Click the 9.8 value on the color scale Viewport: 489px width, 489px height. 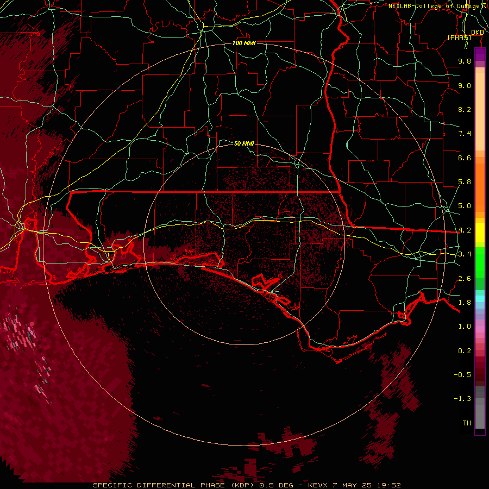point(465,61)
